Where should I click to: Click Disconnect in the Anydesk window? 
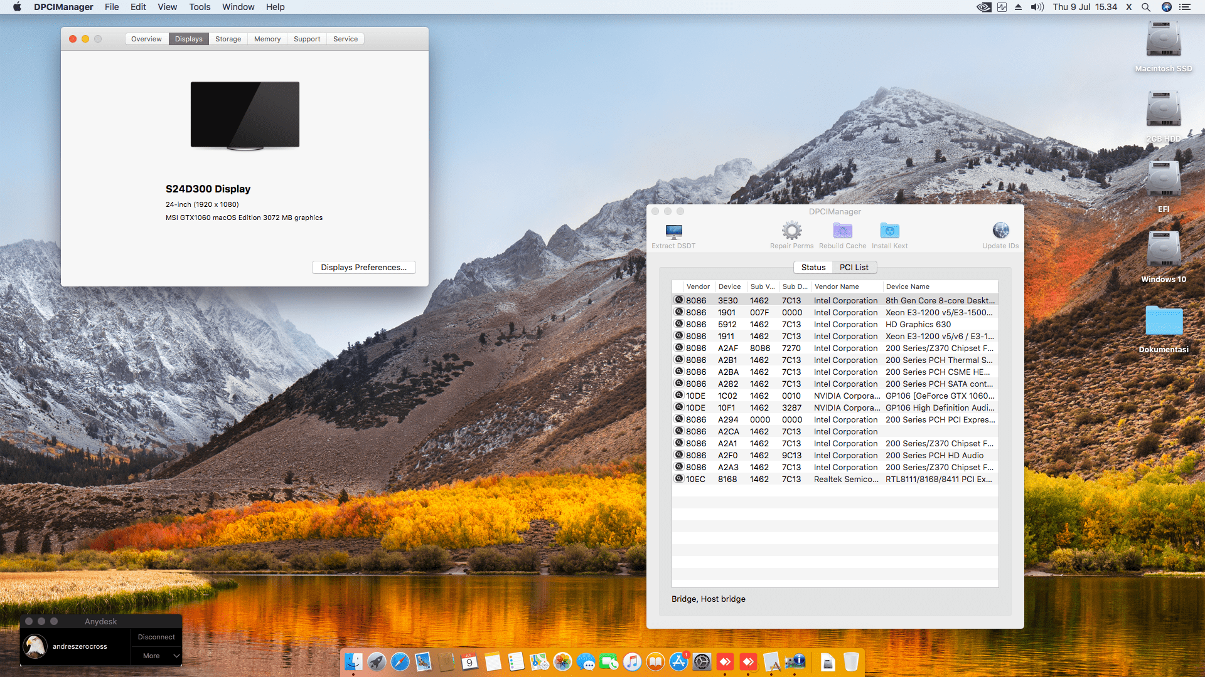[x=156, y=637]
